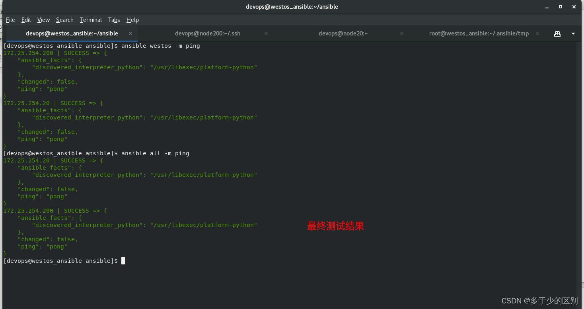This screenshot has width=584, height=309.
Task: Click the last '172.25.254.200 | SUCCESS' line
Action: 55,211
